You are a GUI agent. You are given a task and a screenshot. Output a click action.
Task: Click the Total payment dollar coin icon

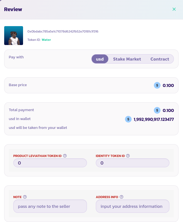tap(157, 110)
